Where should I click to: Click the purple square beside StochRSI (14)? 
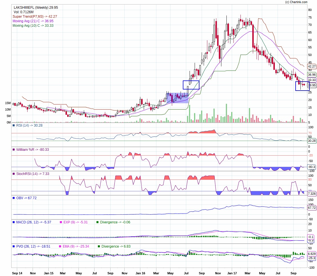click(x=14, y=174)
